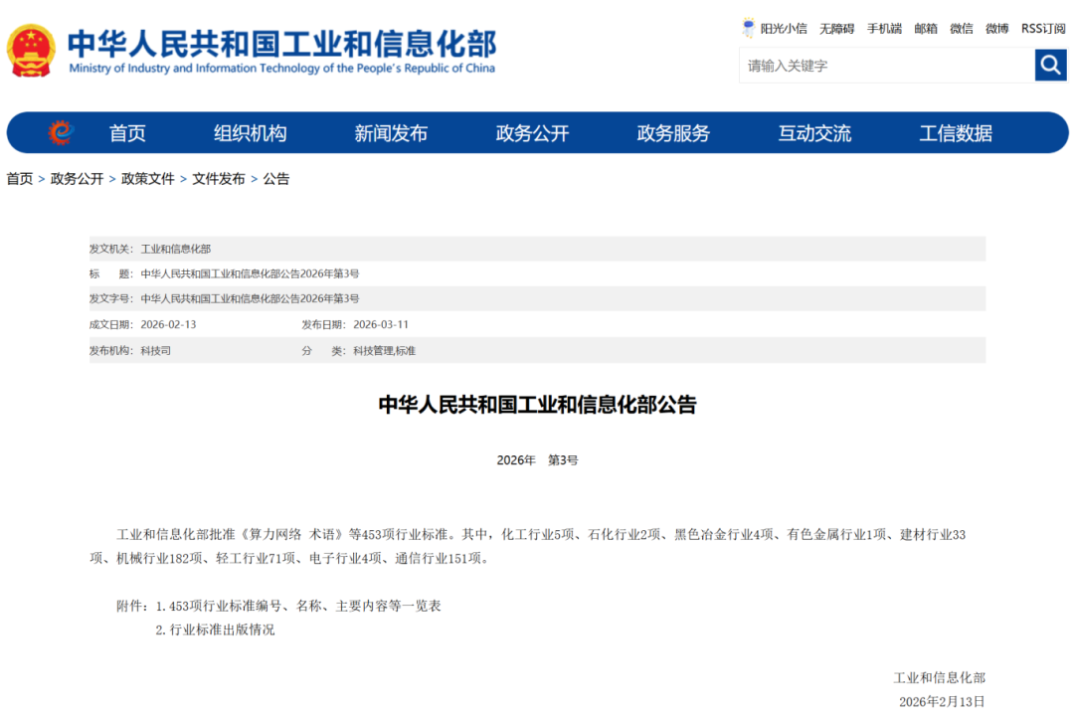The image size is (1074, 719).
Task: Click the swirl icon in navigation bar
Action: pyautogui.click(x=62, y=132)
